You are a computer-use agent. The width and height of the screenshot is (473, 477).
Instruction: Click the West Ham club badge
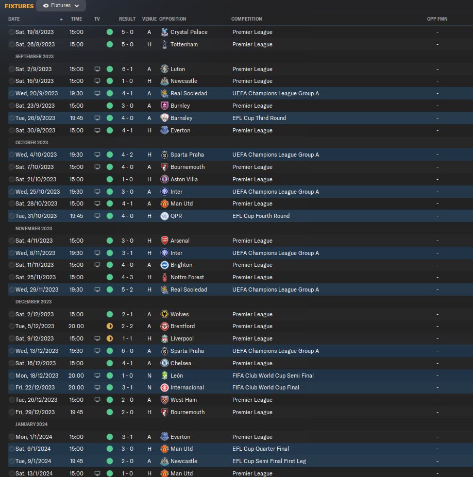coord(164,400)
